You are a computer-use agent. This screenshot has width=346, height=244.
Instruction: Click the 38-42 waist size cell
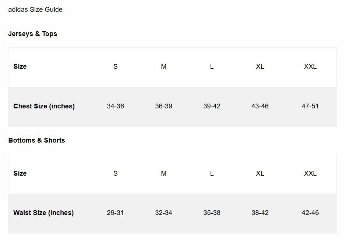coord(260,213)
